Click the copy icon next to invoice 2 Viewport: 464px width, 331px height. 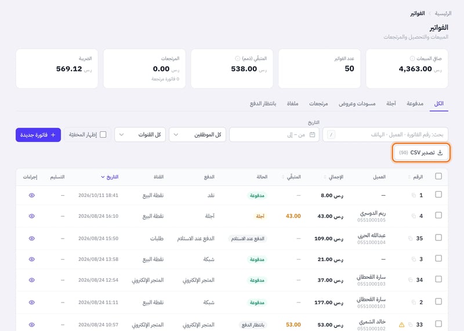(x=414, y=303)
